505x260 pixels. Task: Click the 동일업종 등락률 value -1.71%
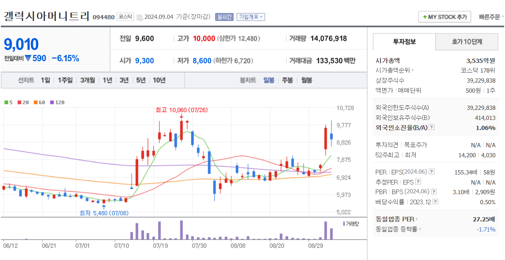click(486, 229)
